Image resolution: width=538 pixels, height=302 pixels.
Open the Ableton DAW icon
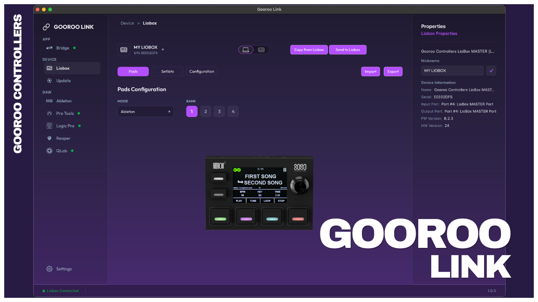tap(50, 101)
